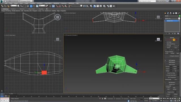Viewport: 181px width, 102px height.
Task: Switch to the Hierarchy command panel
Action: 171,13
